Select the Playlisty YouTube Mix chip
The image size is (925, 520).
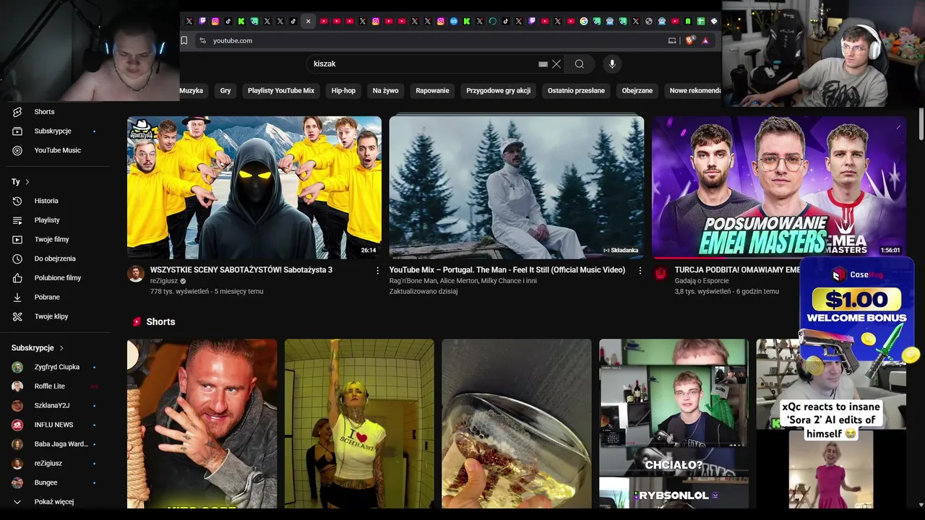tap(281, 90)
